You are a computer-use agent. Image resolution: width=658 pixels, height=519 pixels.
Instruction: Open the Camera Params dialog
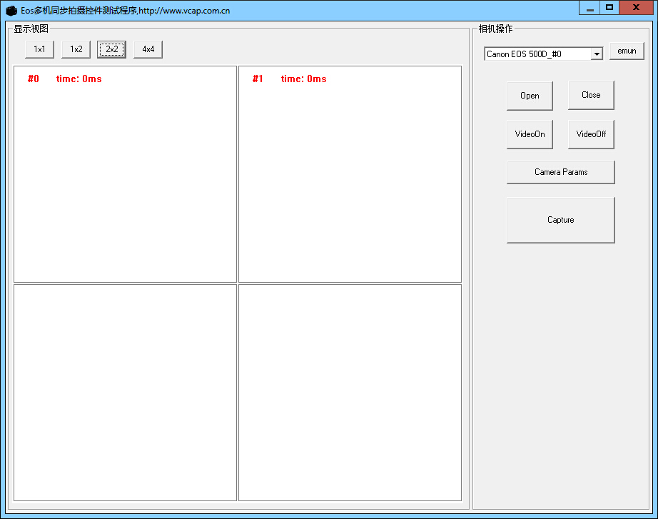[560, 172]
